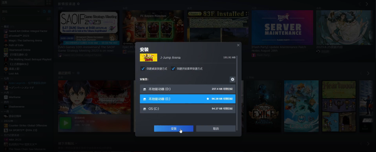Viewport: 376px width, 152px height.
Task: Open the Wavern game cover
Action: point(301,106)
